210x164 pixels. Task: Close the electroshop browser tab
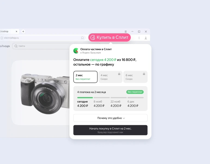click(17, 31)
